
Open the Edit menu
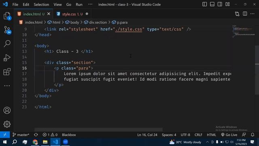click(26, 4)
